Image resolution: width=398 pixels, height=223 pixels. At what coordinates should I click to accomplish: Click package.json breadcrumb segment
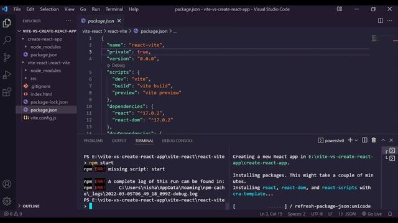(154, 32)
